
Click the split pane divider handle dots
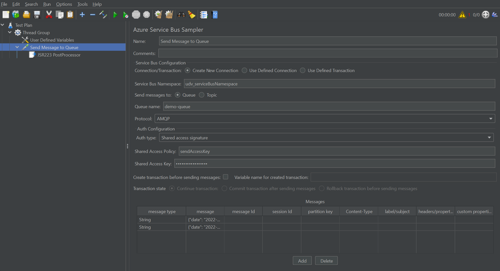pyautogui.click(x=127, y=146)
